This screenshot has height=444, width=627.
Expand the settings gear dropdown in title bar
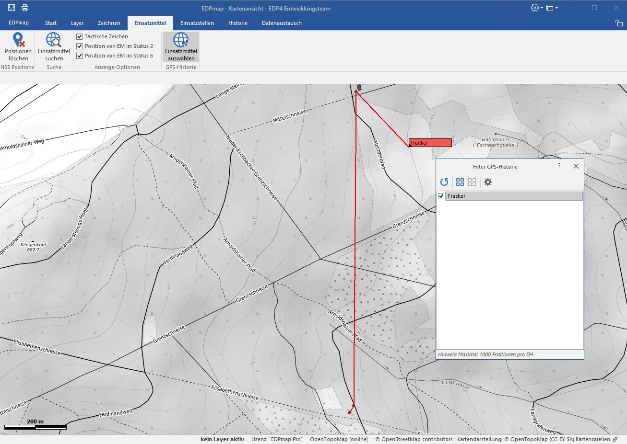[x=537, y=8]
